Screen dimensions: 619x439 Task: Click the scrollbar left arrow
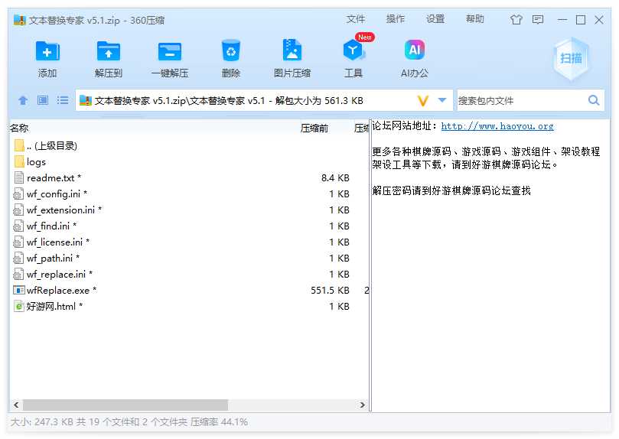pos(16,405)
